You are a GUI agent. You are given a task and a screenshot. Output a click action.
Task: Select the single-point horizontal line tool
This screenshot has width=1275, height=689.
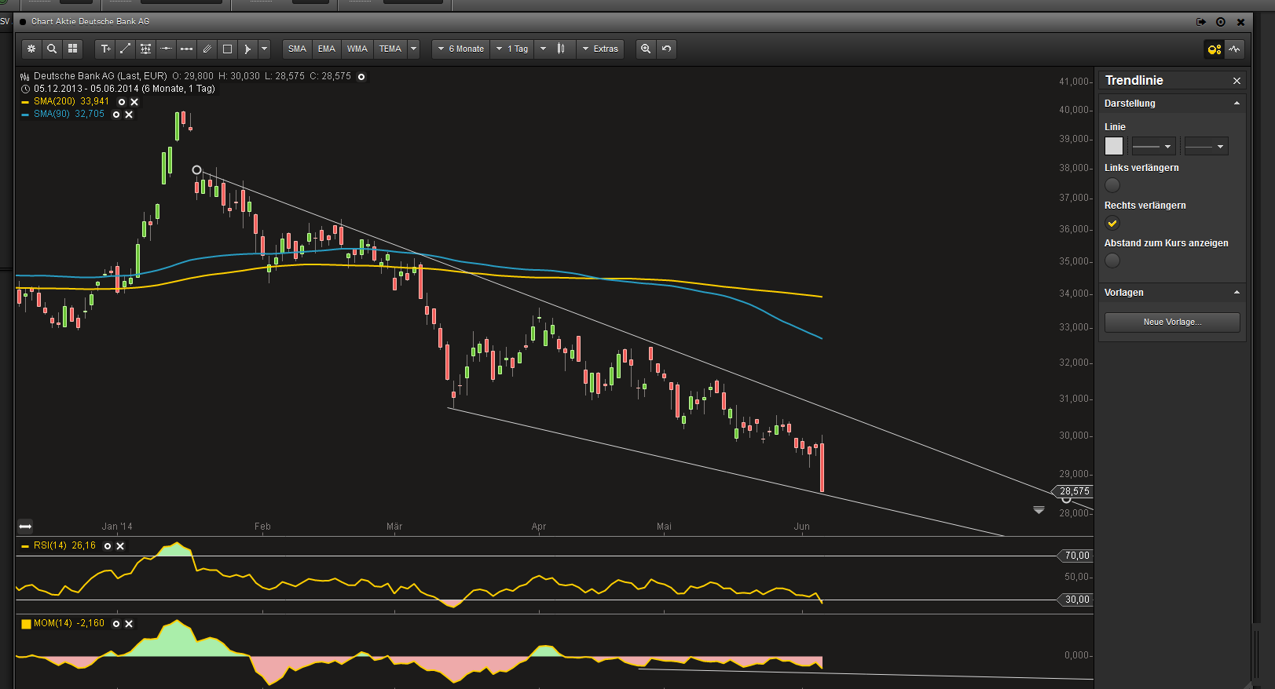(167, 49)
